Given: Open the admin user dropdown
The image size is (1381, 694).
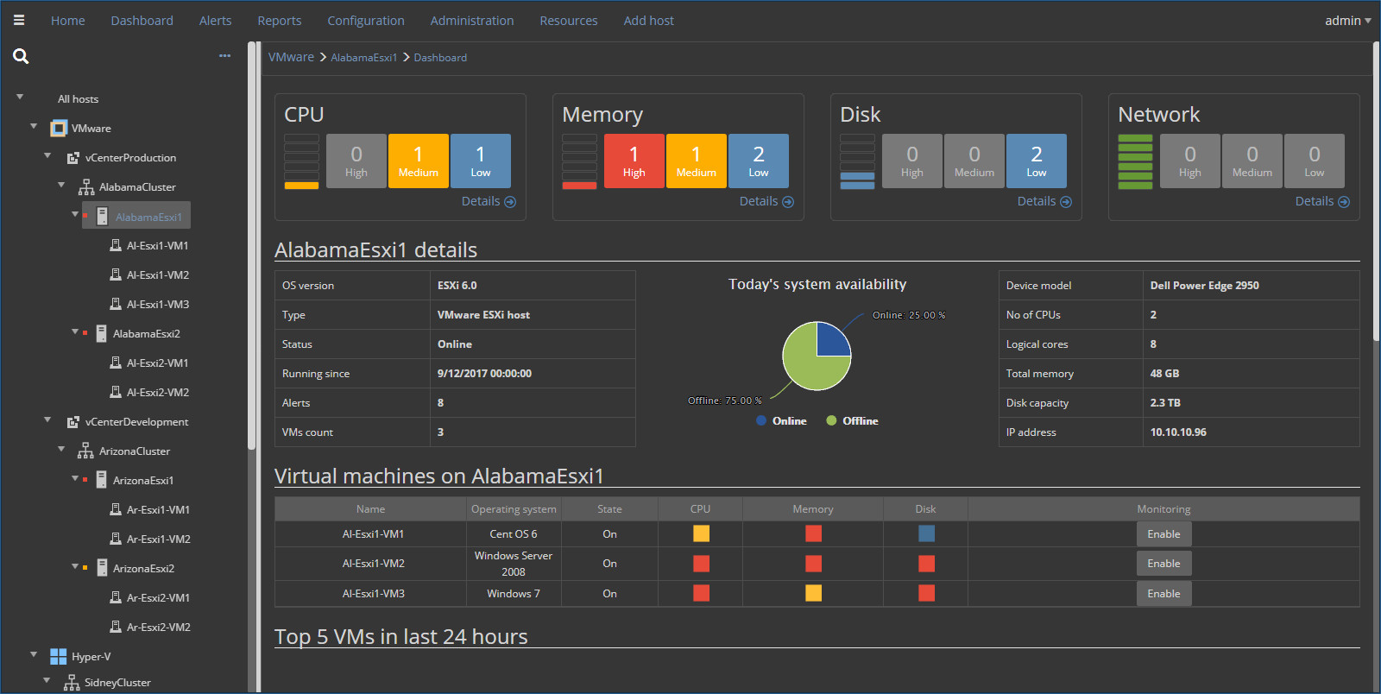Looking at the screenshot, I should tap(1348, 21).
